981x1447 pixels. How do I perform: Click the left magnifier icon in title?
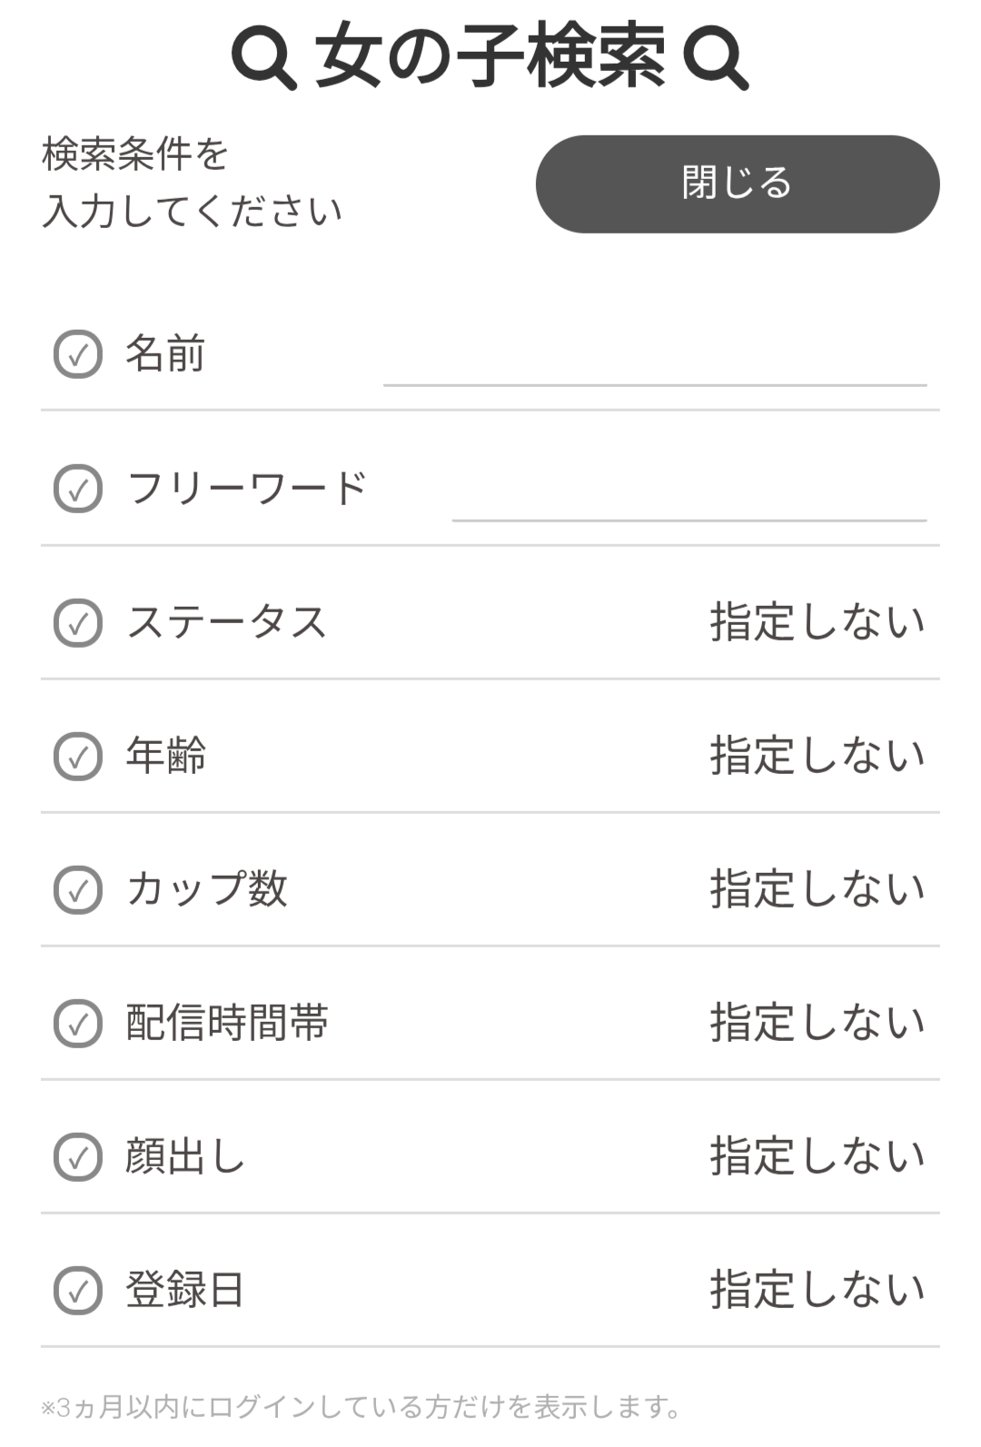coord(263,57)
